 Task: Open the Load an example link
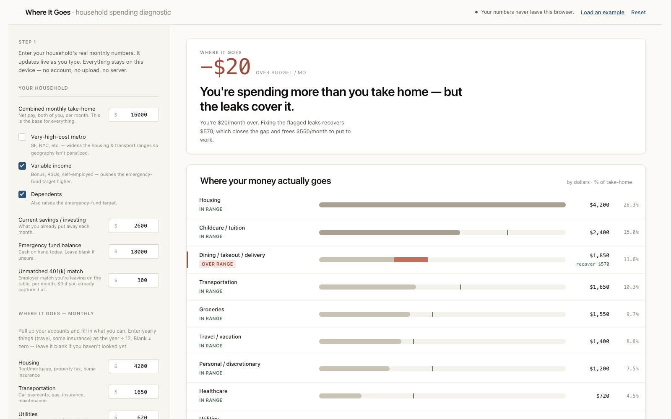tap(602, 13)
